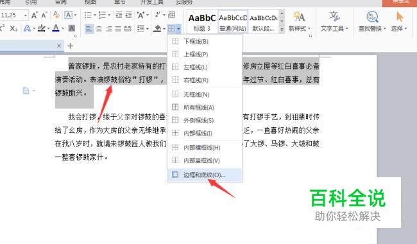Open 文字工具 text tools
The image size is (417, 244).
point(334,21)
